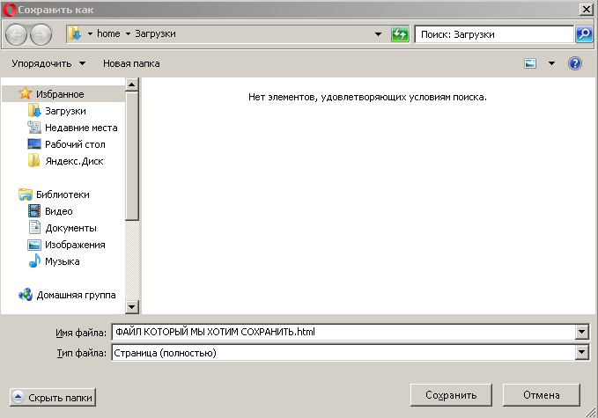Click the Видео filmstrip icon
This screenshot has height=418, width=598.
coord(34,211)
